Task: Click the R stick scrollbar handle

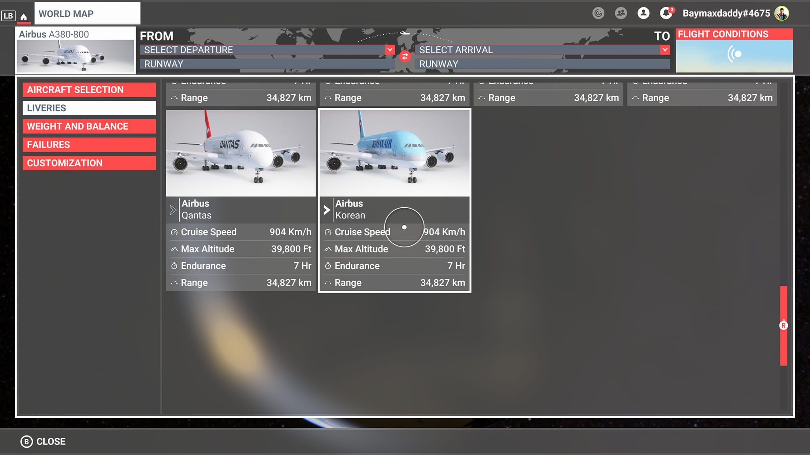Action: 784,325
